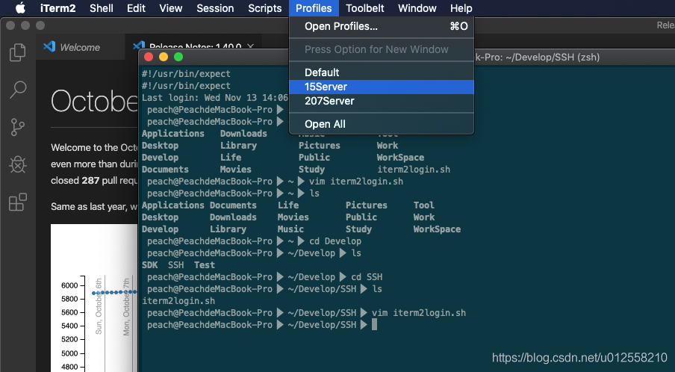Launch the 15Server profile

[382, 87]
